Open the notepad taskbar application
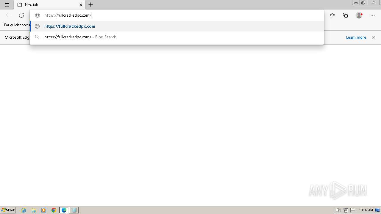 (x=74, y=210)
